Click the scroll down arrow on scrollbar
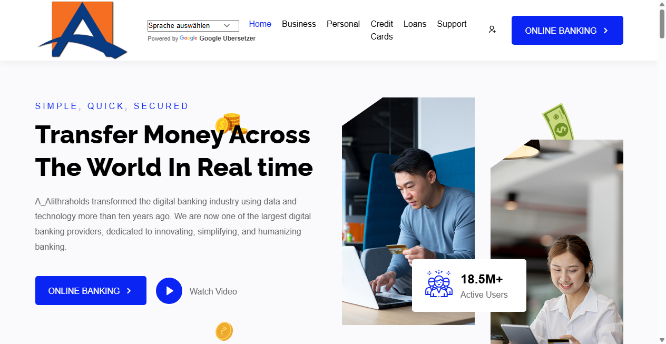666x344 pixels. pos(662,339)
